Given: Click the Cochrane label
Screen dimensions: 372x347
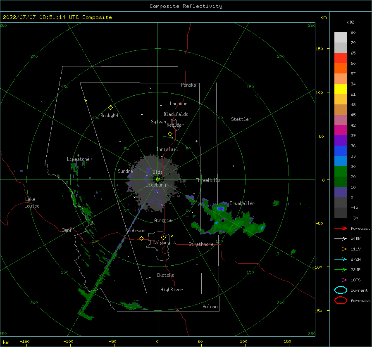Looking at the screenshot, I should pos(135,231).
